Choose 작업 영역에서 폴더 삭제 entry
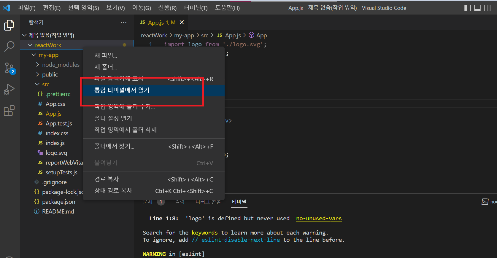The width and height of the screenshot is (497, 258). click(x=154, y=130)
